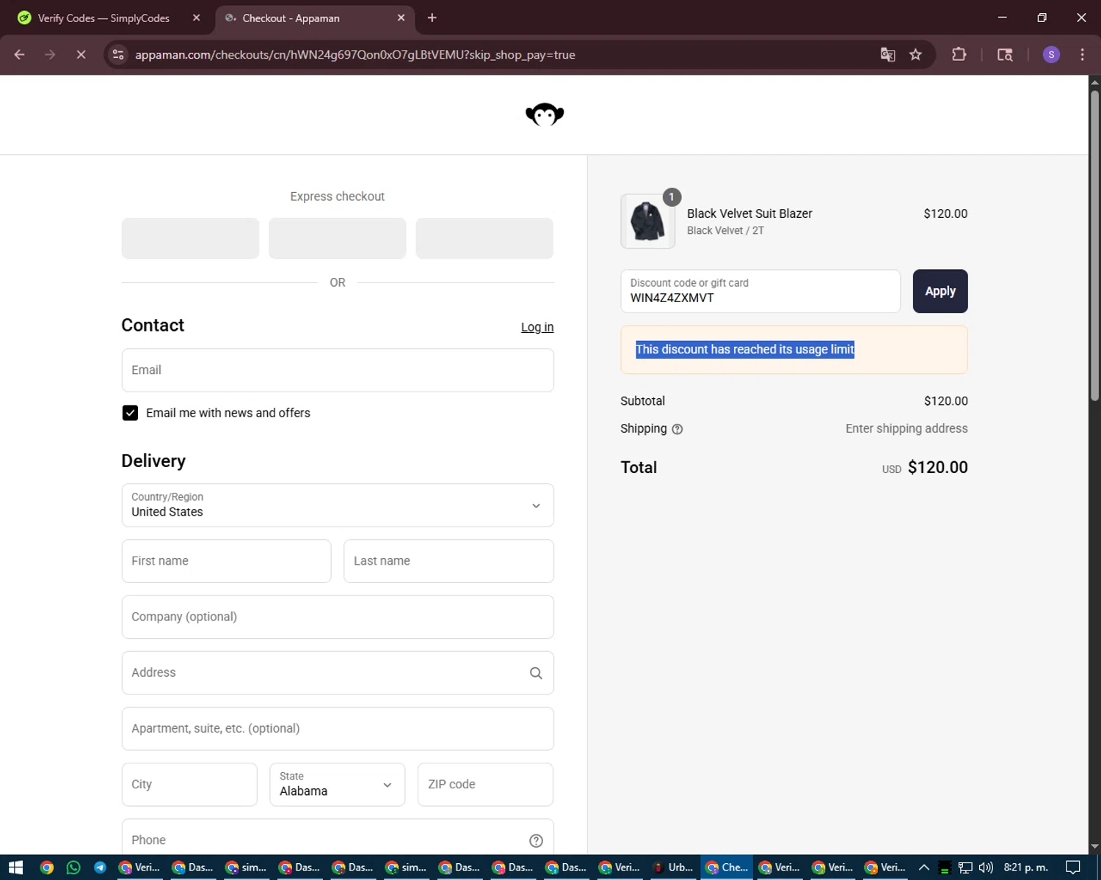Image resolution: width=1101 pixels, height=880 pixels.
Task: Uncheck Email me with news and offers
Action: click(x=130, y=413)
